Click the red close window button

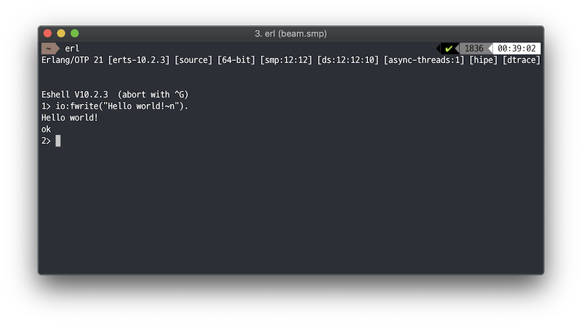coord(48,33)
